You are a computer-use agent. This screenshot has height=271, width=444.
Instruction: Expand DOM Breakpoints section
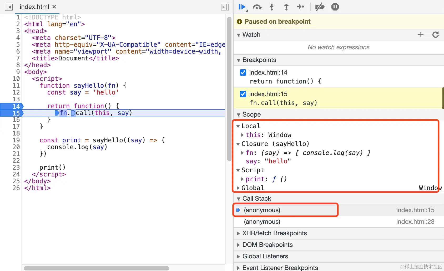[239, 245]
